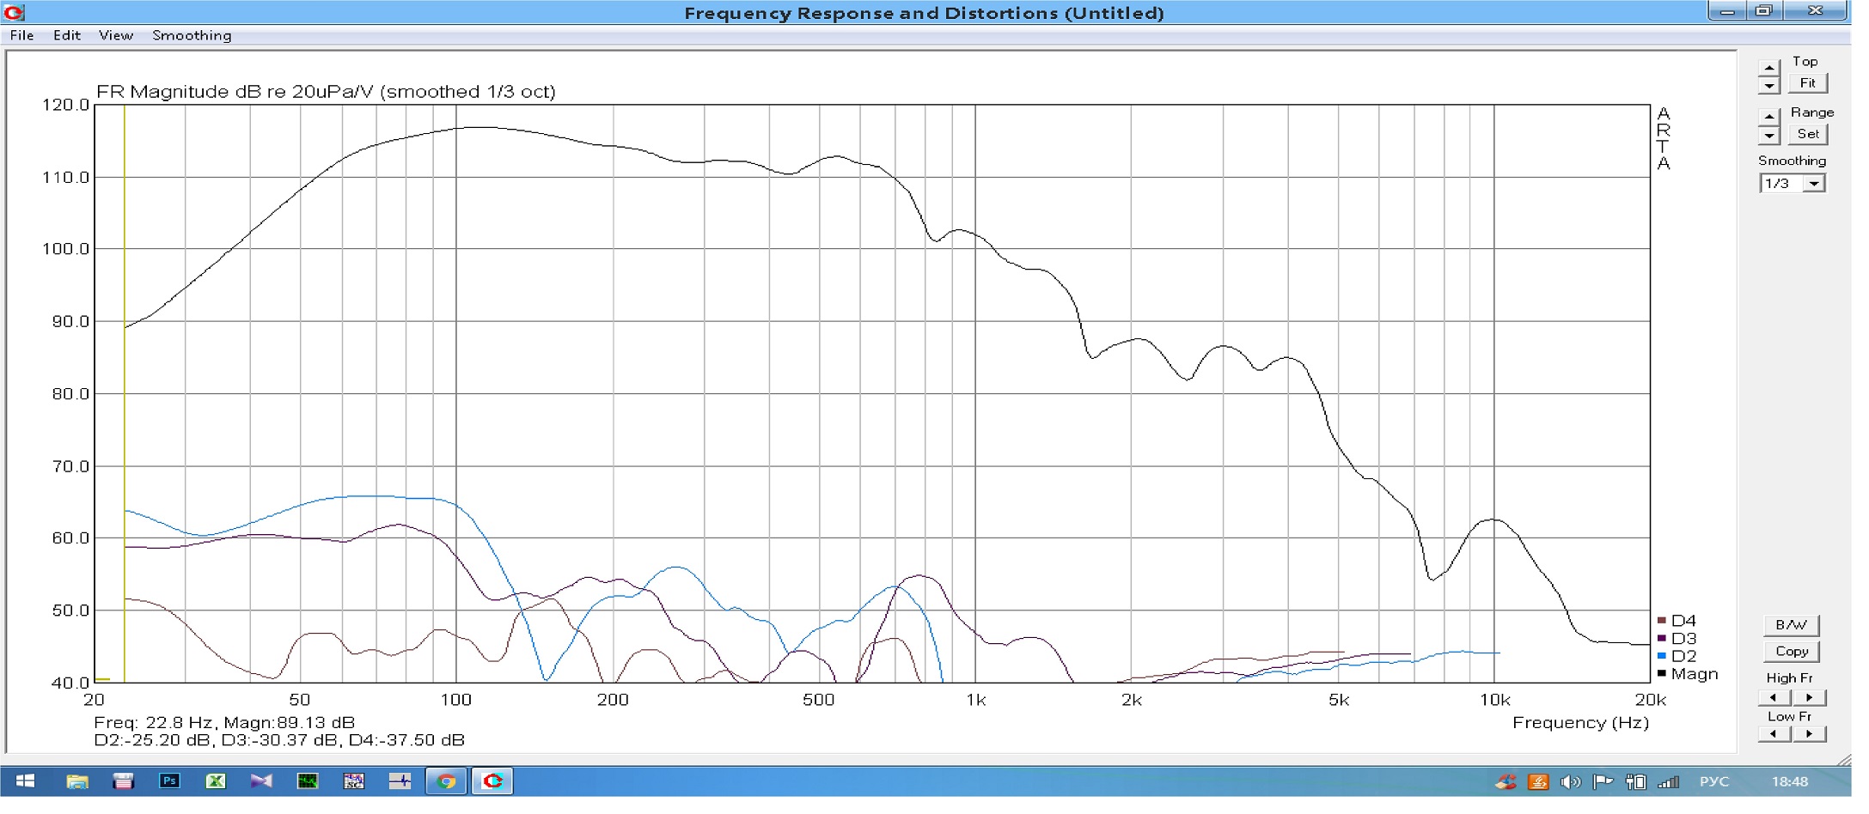
Task: Click the Google Chrome taskbar icon
Action: (446, 781)
